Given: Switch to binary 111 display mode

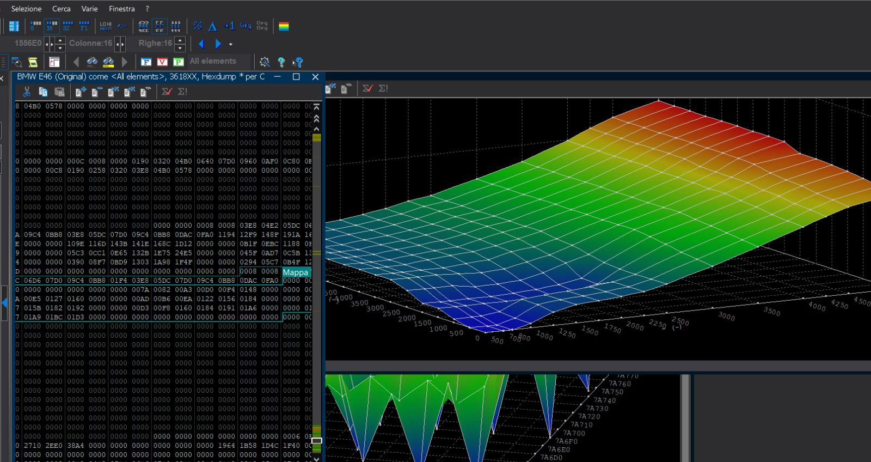Looking at the screenshot, I should (175, 26).
